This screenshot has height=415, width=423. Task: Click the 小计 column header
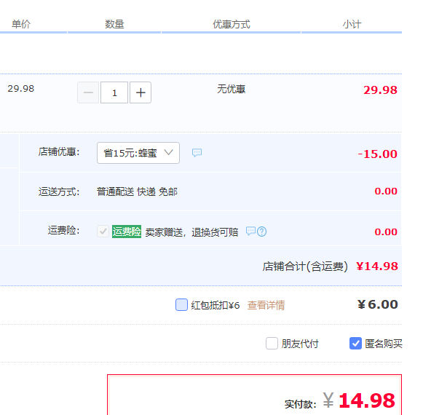[x=352, y=24]
